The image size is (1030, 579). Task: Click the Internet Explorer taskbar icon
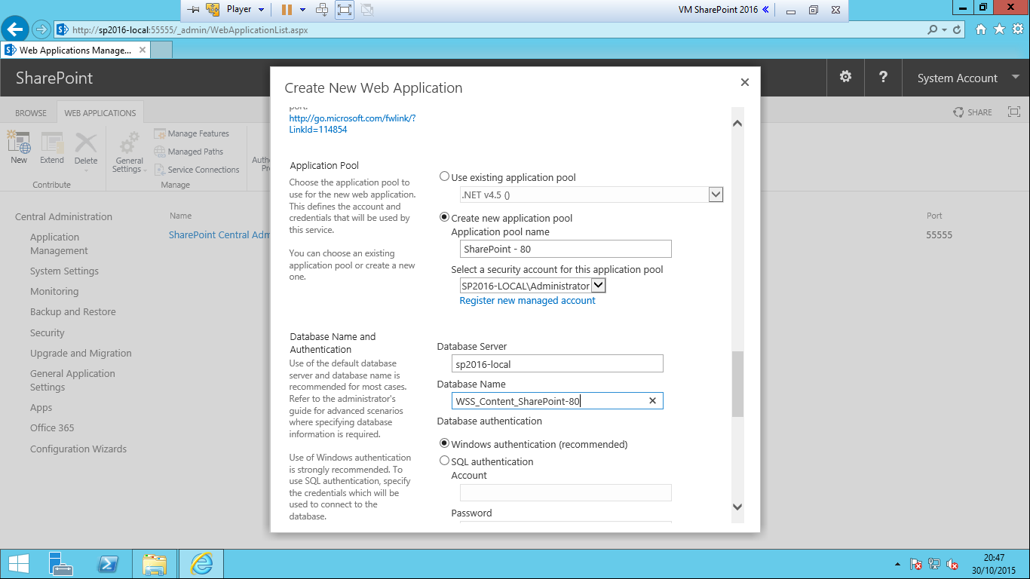point(201,564)
